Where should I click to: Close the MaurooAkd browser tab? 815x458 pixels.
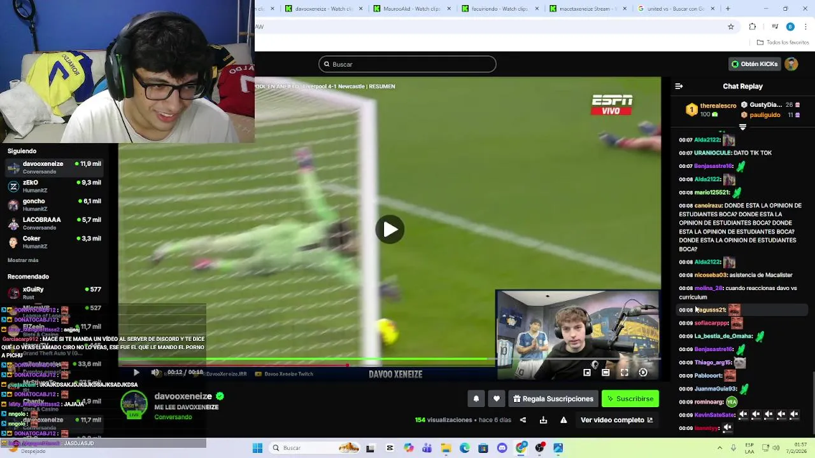(449, 9)
